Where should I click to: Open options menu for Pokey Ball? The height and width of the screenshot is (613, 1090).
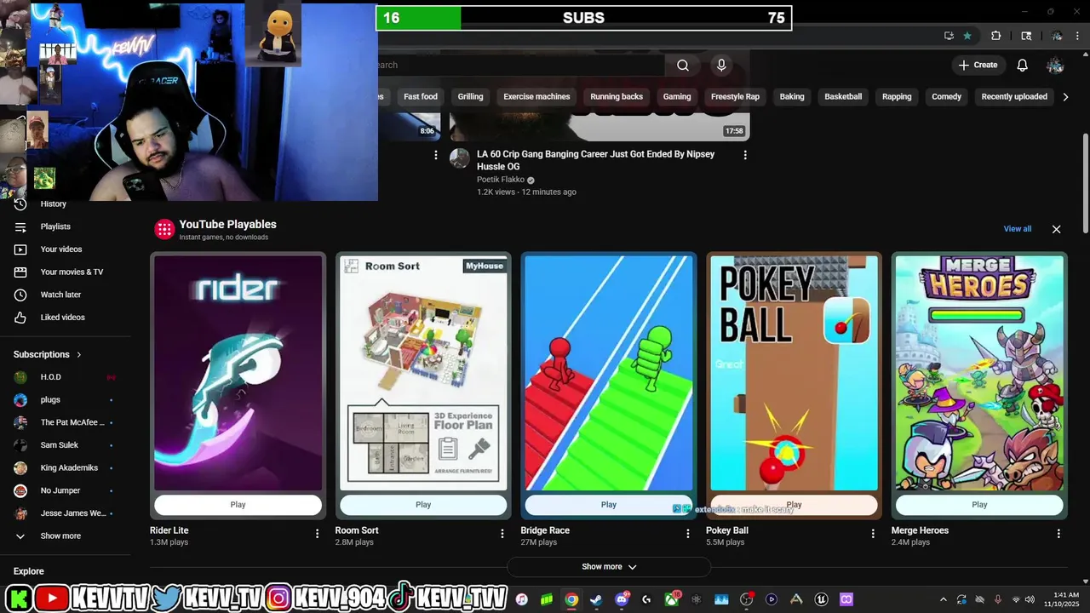click(x=873, y=534)
